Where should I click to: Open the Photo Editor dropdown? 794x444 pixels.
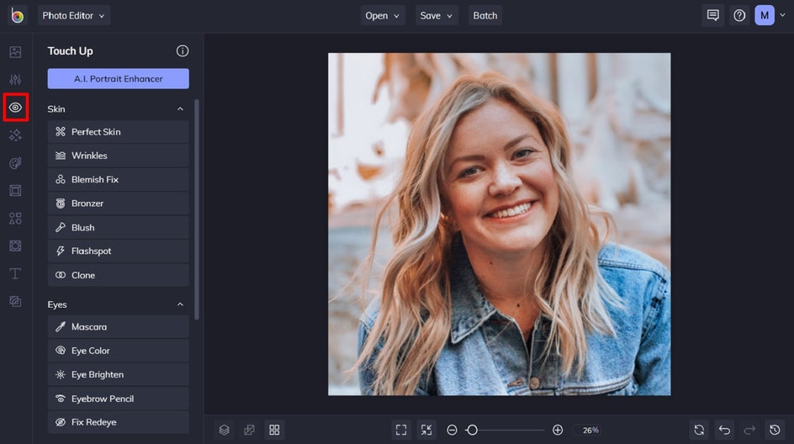74,15
